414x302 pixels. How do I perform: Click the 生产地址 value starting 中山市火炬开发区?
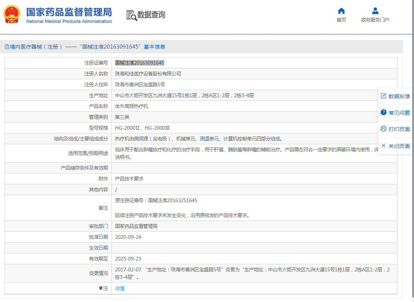coord(184,95)
